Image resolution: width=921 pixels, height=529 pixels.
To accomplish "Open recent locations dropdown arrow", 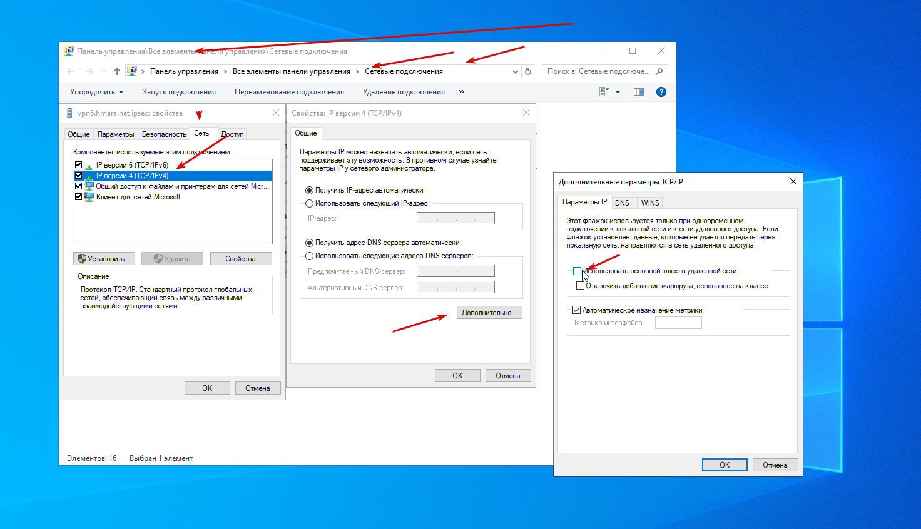I will point(104,71).
